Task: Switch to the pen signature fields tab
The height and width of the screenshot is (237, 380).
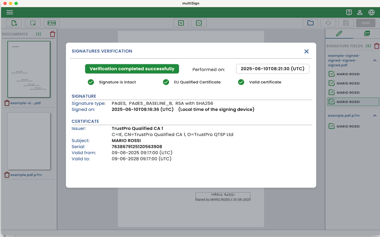Action: [x=339, y=33]
